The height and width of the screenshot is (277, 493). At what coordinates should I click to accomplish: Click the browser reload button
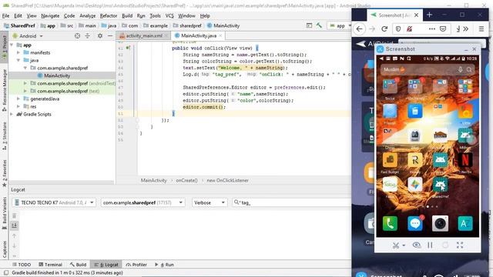pyautogui.click(x=384, y=29)
